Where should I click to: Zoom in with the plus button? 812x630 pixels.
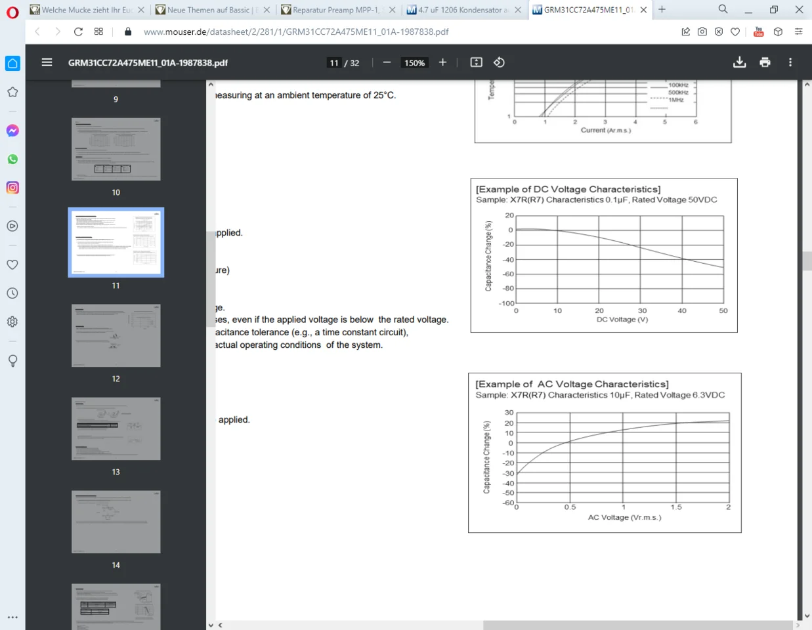pos(442,62)
